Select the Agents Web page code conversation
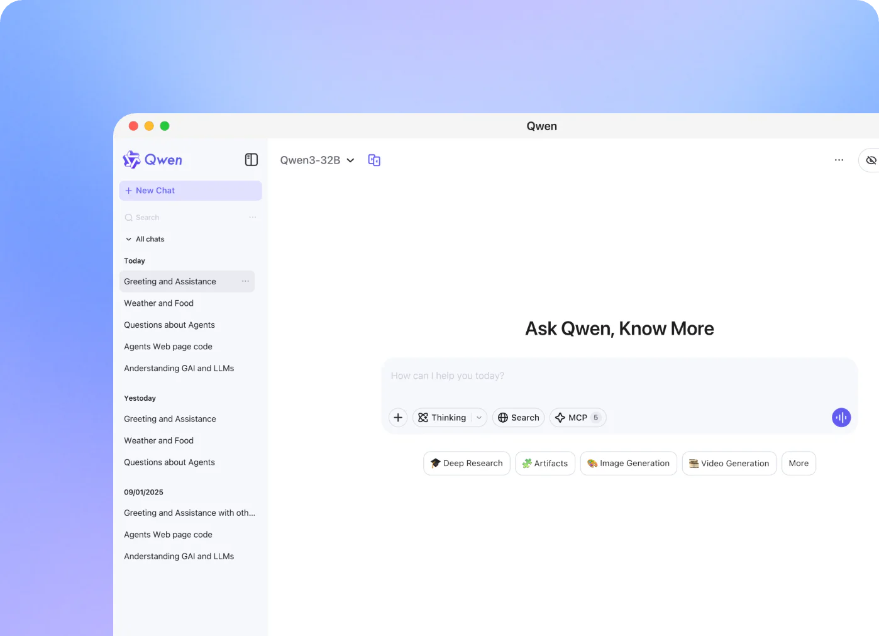 tap(168, 347)
